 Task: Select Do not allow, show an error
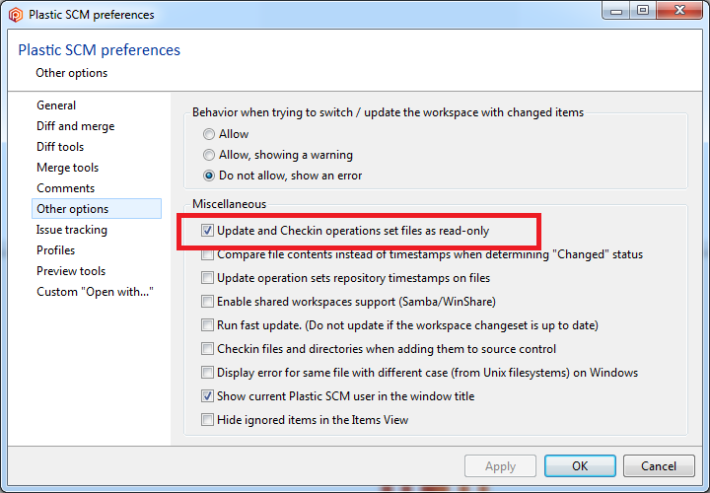(x=209, y=176)
